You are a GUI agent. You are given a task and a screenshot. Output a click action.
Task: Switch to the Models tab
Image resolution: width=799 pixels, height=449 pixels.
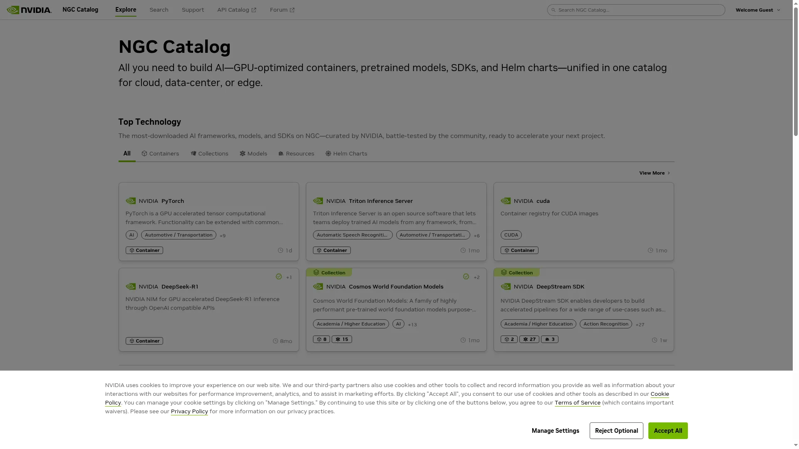(x=253, y=154)
